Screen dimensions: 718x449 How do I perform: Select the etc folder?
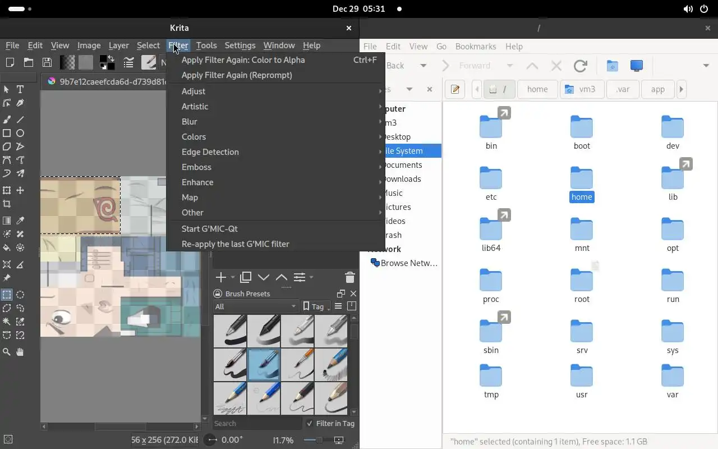(491, 184)
